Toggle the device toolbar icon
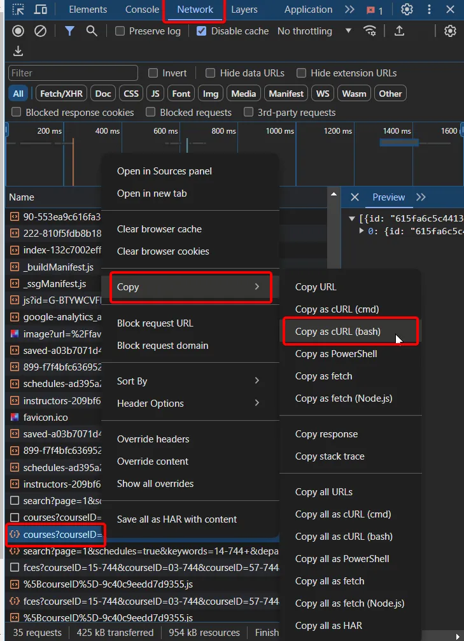464x641 pixels. coord(40,10)
